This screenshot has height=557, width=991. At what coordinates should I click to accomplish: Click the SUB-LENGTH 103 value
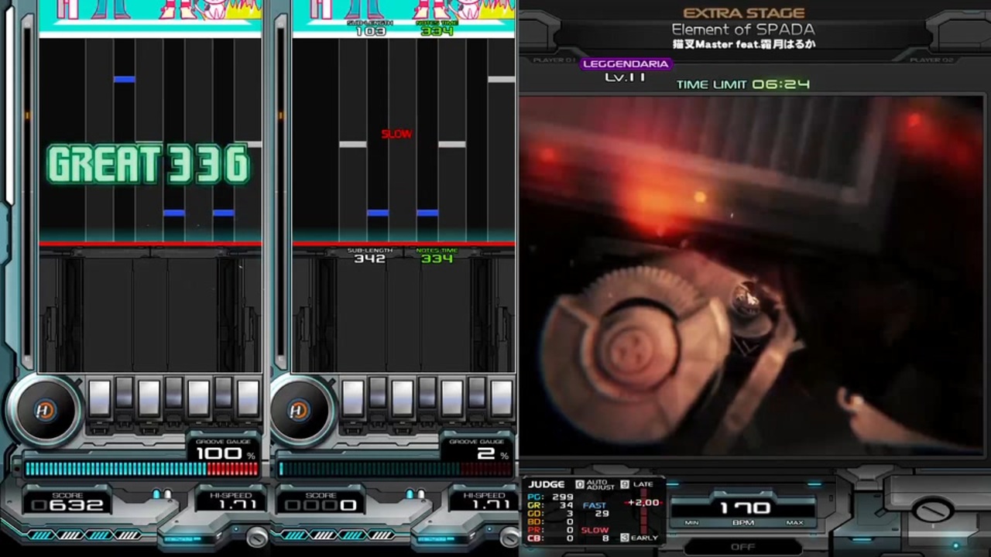pos(370,31)
